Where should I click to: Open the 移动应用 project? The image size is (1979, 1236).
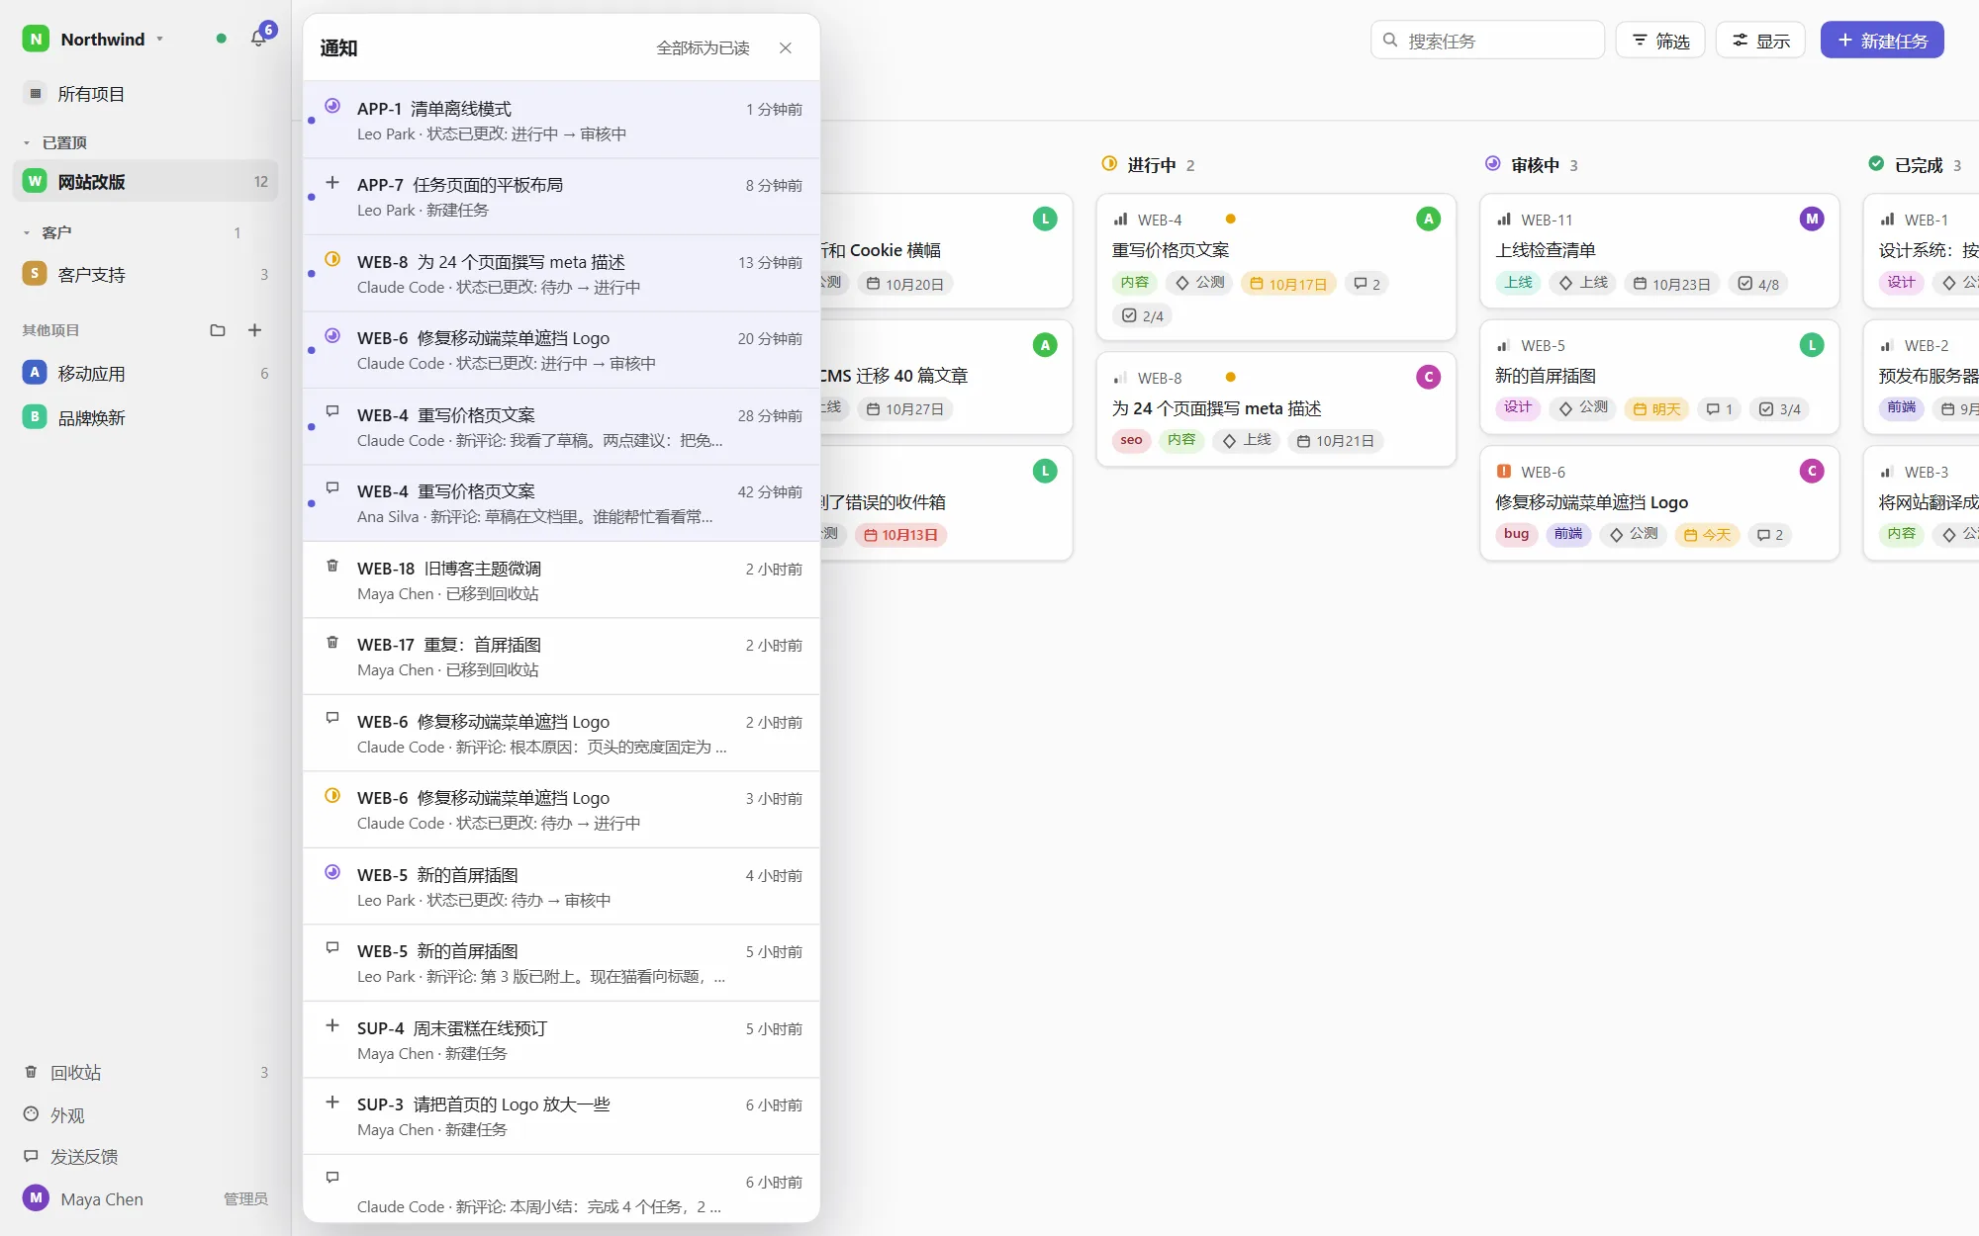coord(145,373)
